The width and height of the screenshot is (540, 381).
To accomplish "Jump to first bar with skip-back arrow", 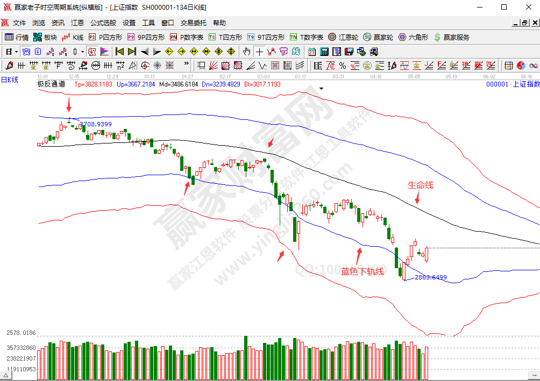I will 119,52.
